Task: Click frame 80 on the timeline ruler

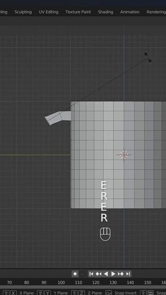Action: 27,283
